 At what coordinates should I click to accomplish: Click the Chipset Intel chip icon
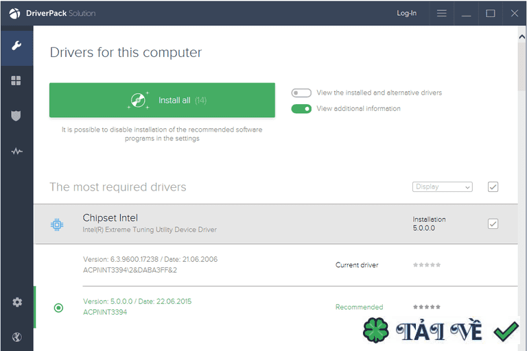pos(57,224)
